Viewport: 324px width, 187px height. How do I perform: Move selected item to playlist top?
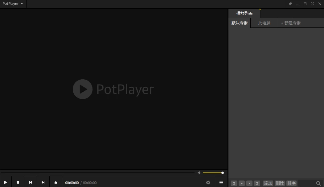pyautogui.click(x=234, y=183)
